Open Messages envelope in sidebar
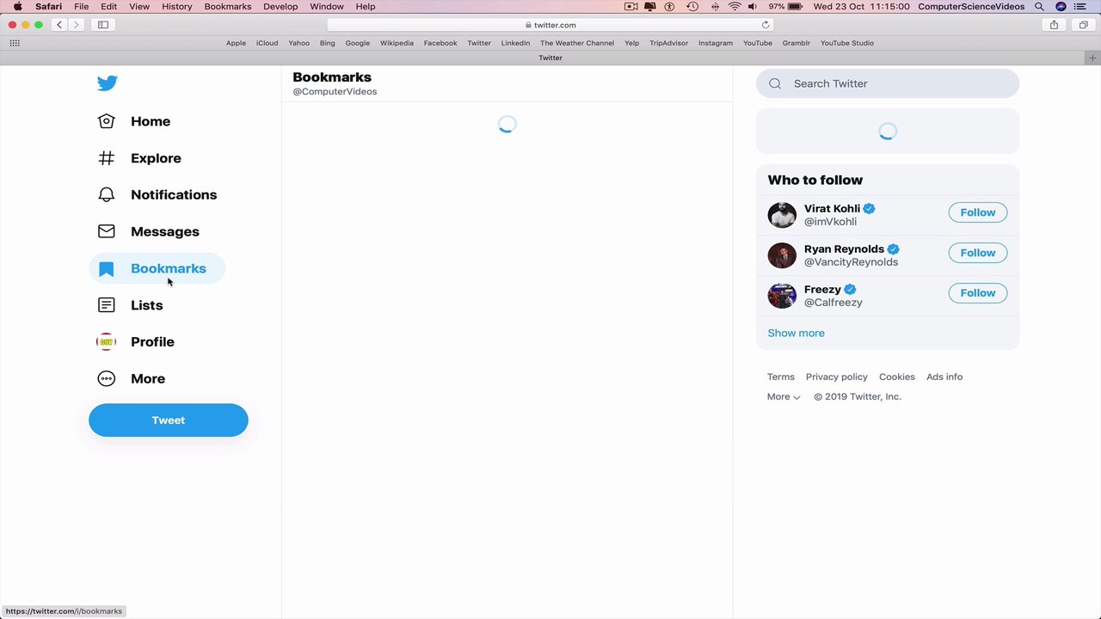Viewport: 1101px width, 619px height. point(148,231)
